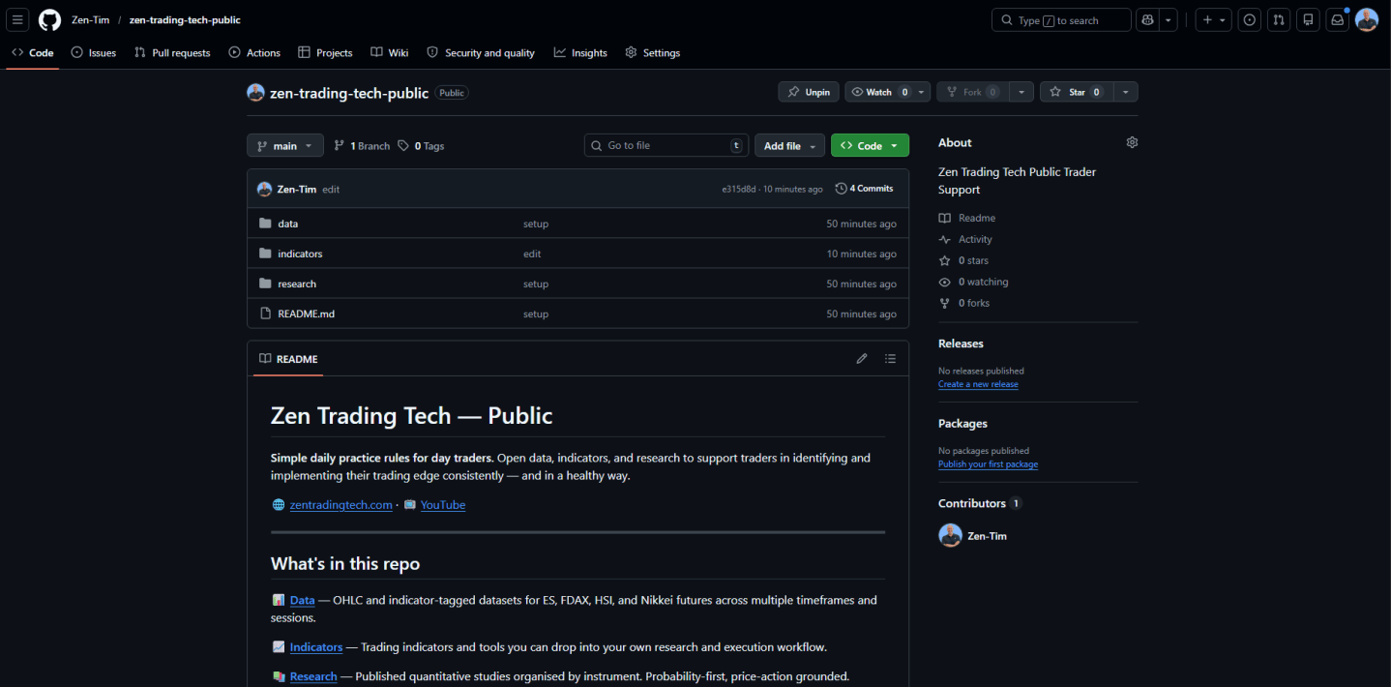Click the indicators folder icon
Viewport: 1391px width, 687px height.
[265, 254]
